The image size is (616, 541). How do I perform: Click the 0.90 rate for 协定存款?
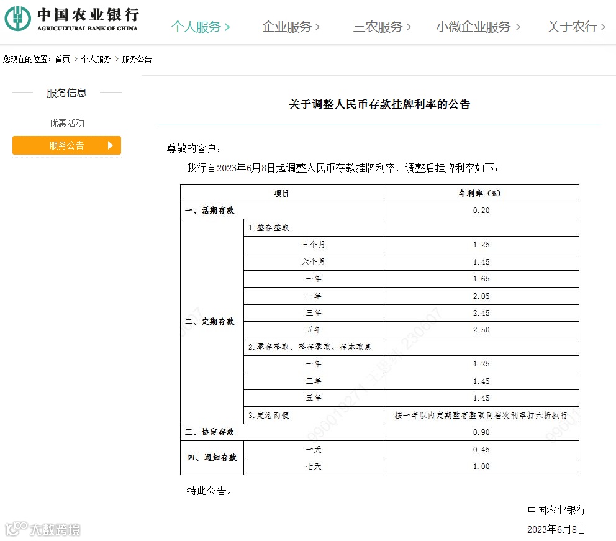coord(481,432)
